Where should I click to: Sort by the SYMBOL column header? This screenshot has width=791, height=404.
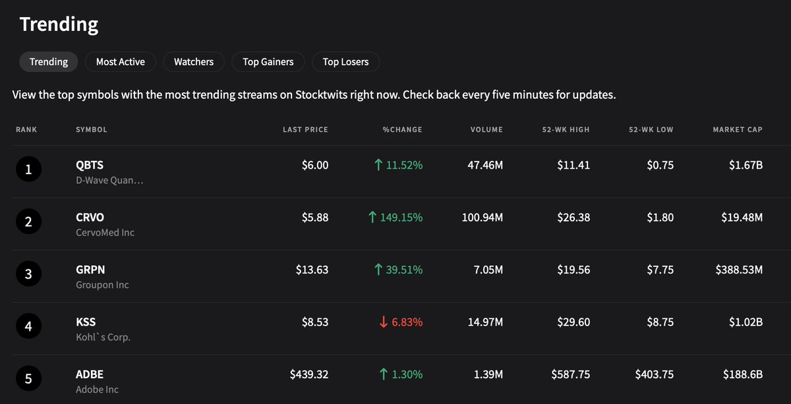(x=92, y=130)
